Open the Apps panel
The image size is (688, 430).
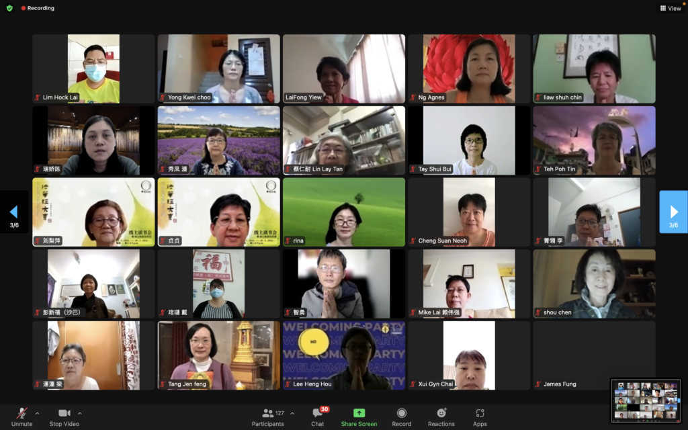[x=480, y=413]
